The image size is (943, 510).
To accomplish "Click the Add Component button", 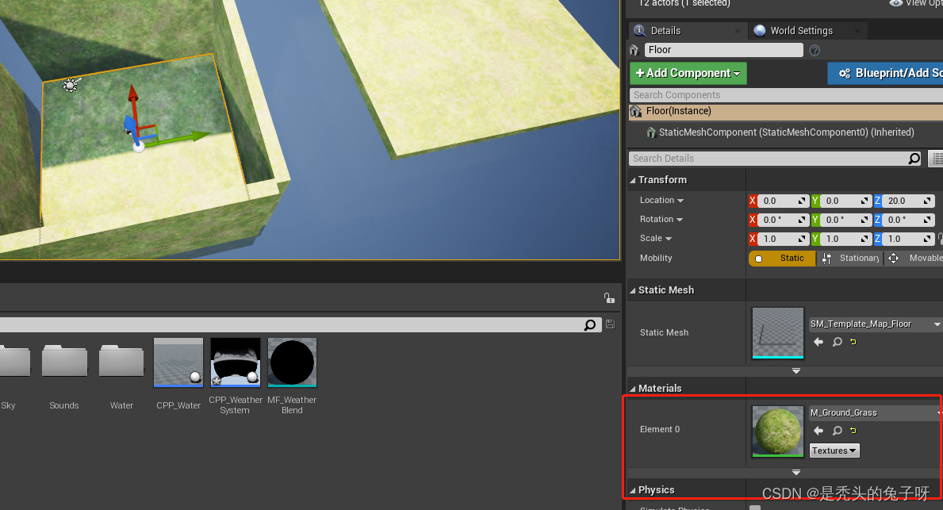I will pos(688,73).
